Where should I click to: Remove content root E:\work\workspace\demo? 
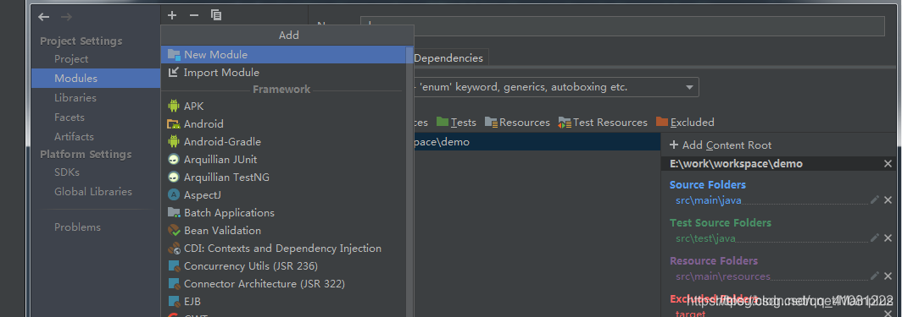point(888,164)
